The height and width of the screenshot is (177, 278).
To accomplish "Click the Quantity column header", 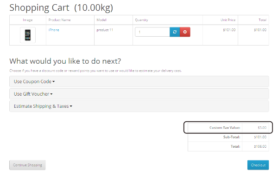I will pos(141,20).
